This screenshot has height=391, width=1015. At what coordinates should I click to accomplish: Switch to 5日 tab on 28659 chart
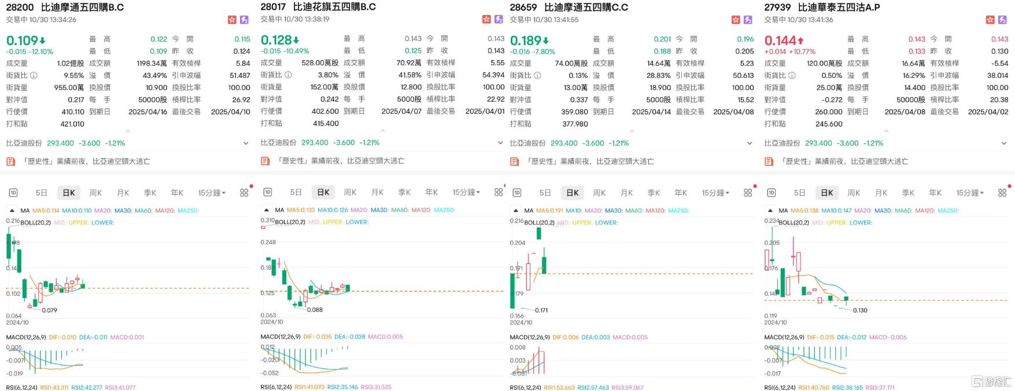545,193
